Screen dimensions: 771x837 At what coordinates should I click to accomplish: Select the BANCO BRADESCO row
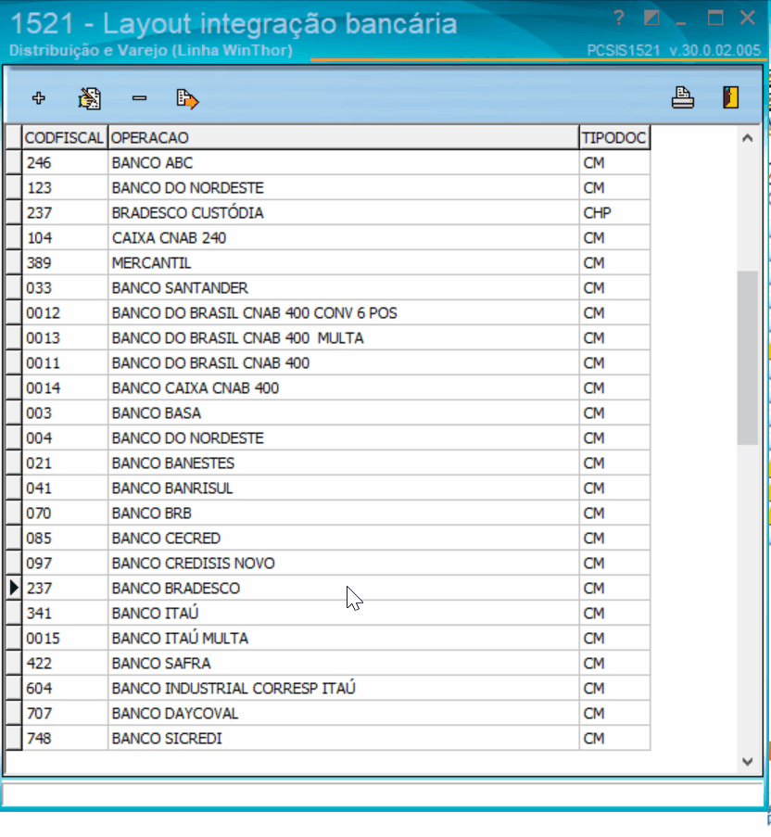point(328,589)
